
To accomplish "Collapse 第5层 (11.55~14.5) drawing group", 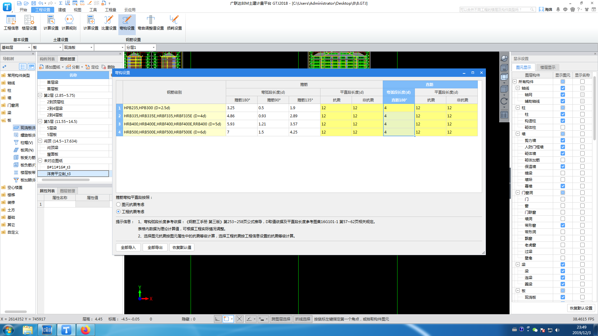I will 40,121.
